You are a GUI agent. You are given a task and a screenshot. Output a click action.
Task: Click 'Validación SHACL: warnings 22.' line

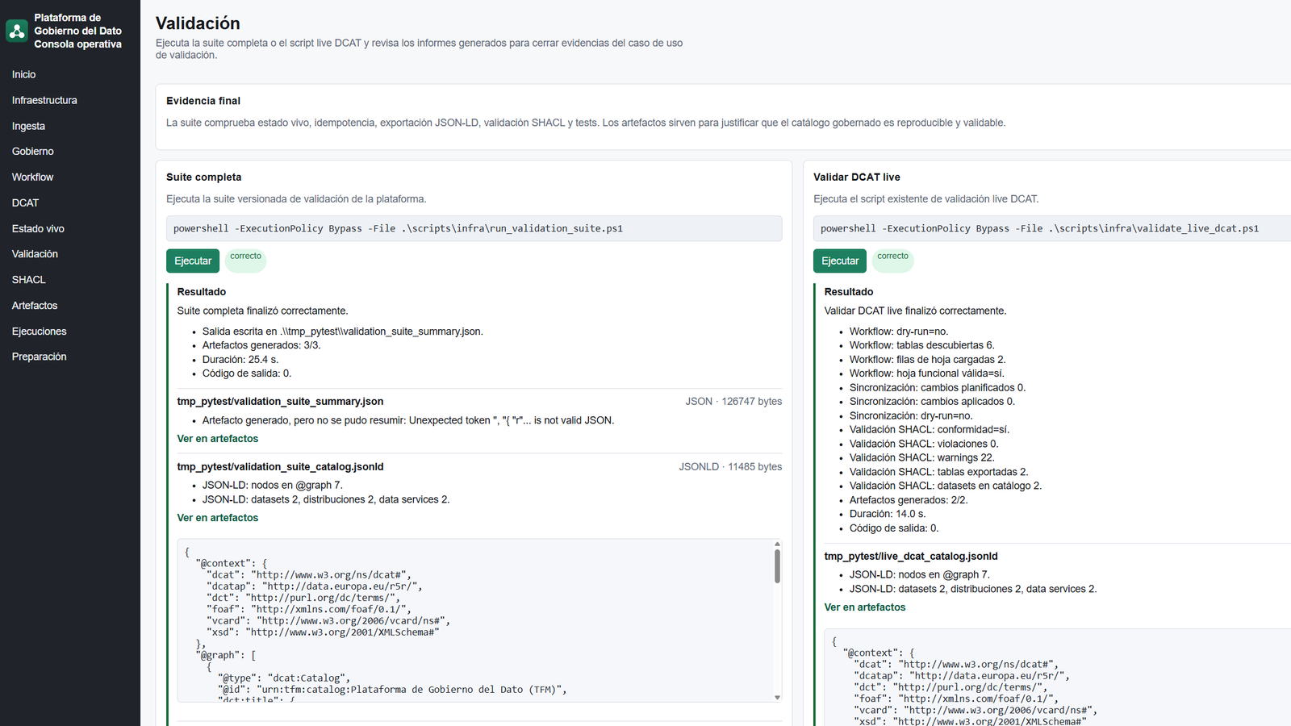[922, 457]
